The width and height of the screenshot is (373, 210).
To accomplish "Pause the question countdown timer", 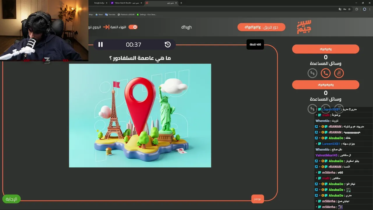I will [101, 44].
